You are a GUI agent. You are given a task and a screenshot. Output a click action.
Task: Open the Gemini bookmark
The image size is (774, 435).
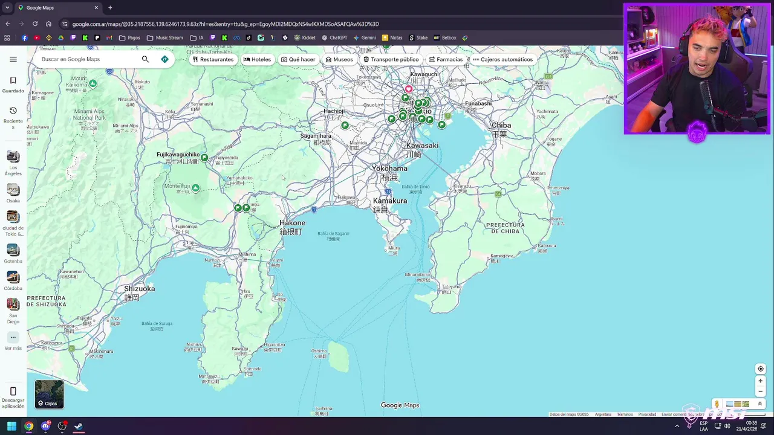(x=365, y=37)
